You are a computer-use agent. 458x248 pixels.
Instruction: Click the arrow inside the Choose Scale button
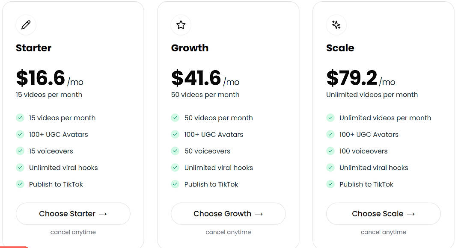coord(412,214)
